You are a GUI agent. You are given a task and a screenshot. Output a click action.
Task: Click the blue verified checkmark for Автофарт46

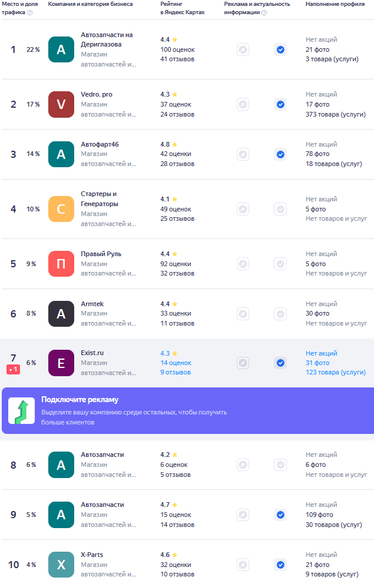[280, 154]
